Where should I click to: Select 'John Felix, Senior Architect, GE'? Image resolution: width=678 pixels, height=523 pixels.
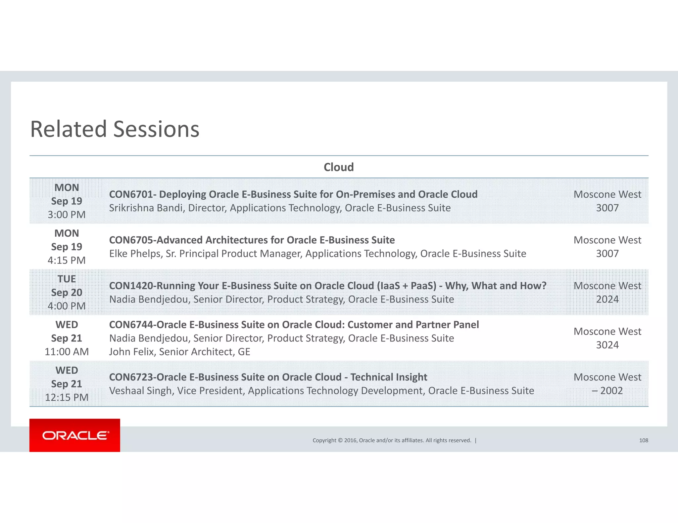tap(180, 352)
